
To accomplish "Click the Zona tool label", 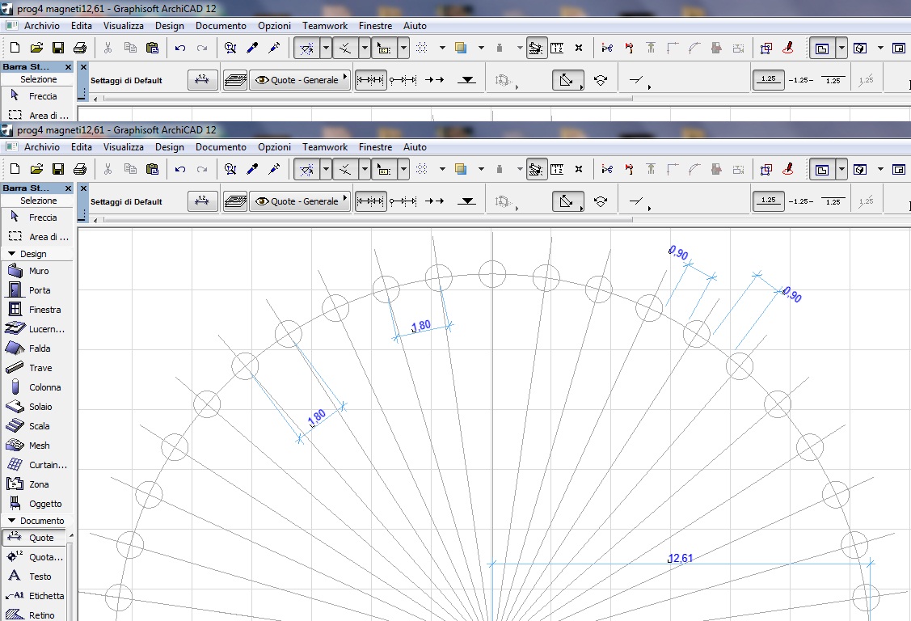I will click(39, 484).
